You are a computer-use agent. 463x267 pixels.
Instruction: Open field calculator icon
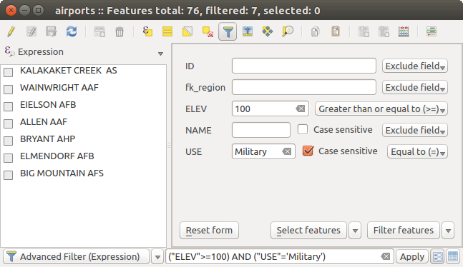click(x=404, y=31)
